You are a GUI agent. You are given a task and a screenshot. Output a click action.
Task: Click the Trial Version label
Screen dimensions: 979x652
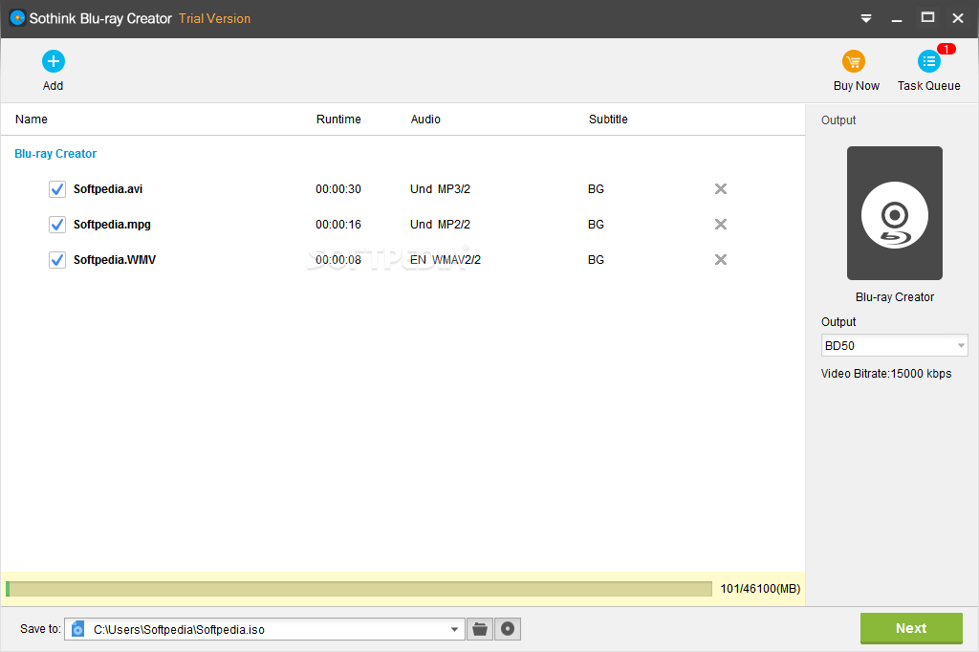[214, 19]
